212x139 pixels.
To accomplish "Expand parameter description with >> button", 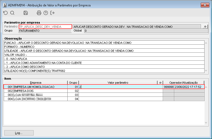I will coord(205,26).
